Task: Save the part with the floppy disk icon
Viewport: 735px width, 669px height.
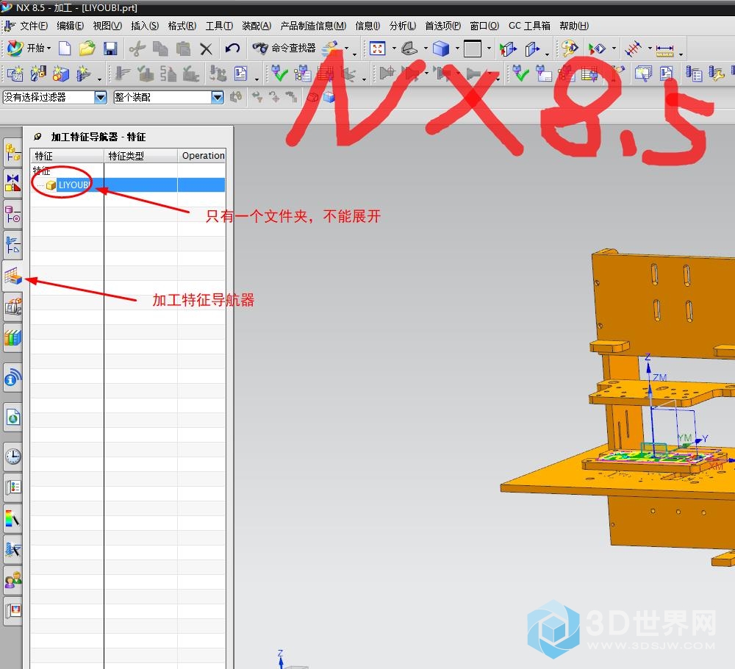Action: pyautogui.click(x=110, y=48)
